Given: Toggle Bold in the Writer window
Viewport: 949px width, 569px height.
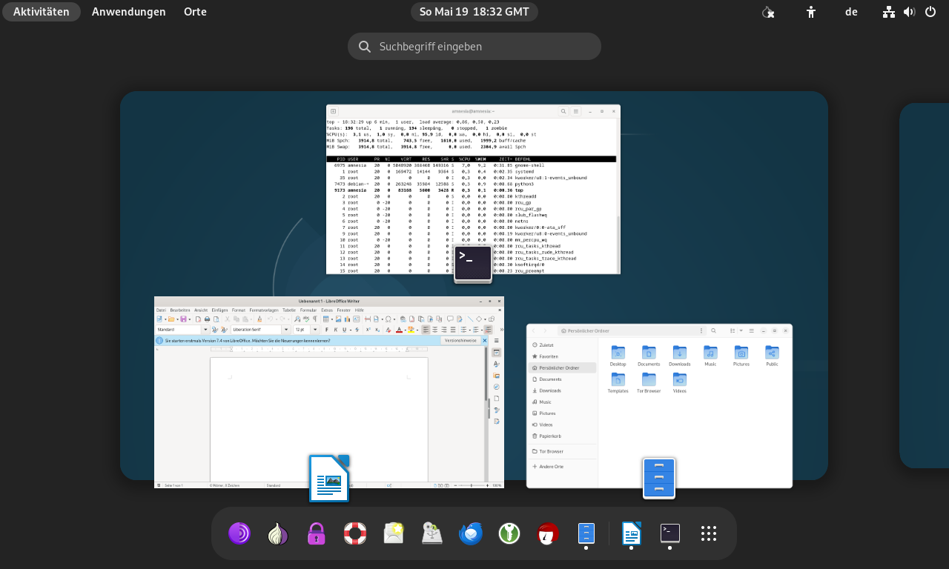Looking at the screenshot, I should point(326,330).
